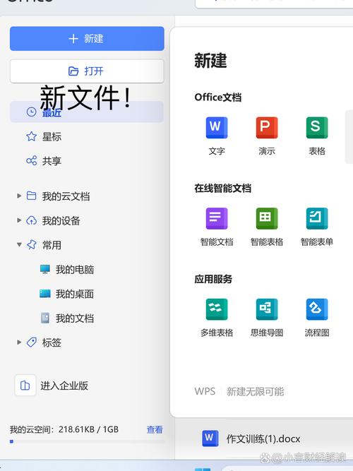Click the 在线智能文档 section heading

[223, 189]
